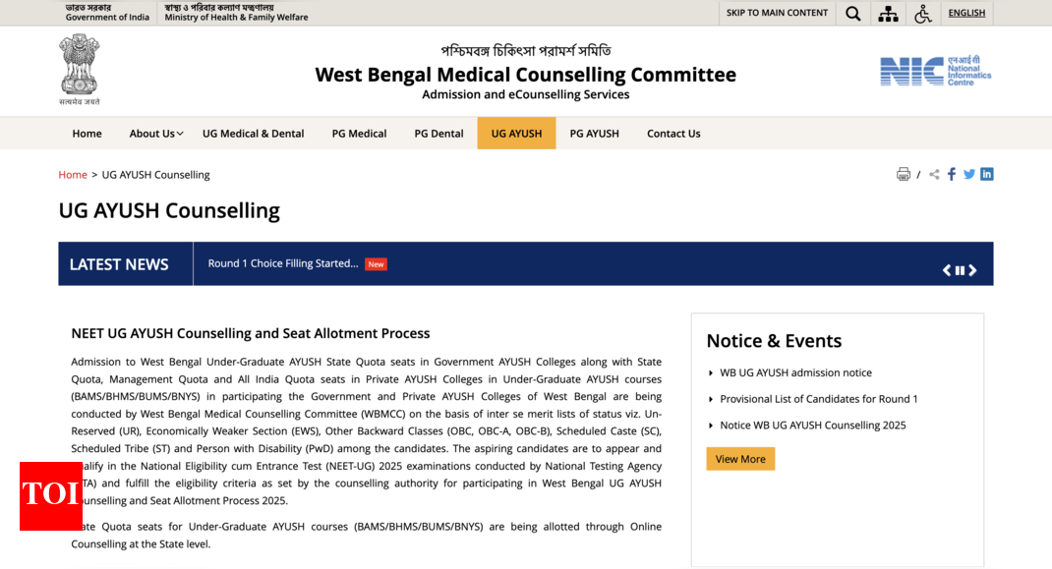The height and width of the screenshot is (569, 1052).
Task: Click the Bengali committee name heading
Action: [526, 51]
